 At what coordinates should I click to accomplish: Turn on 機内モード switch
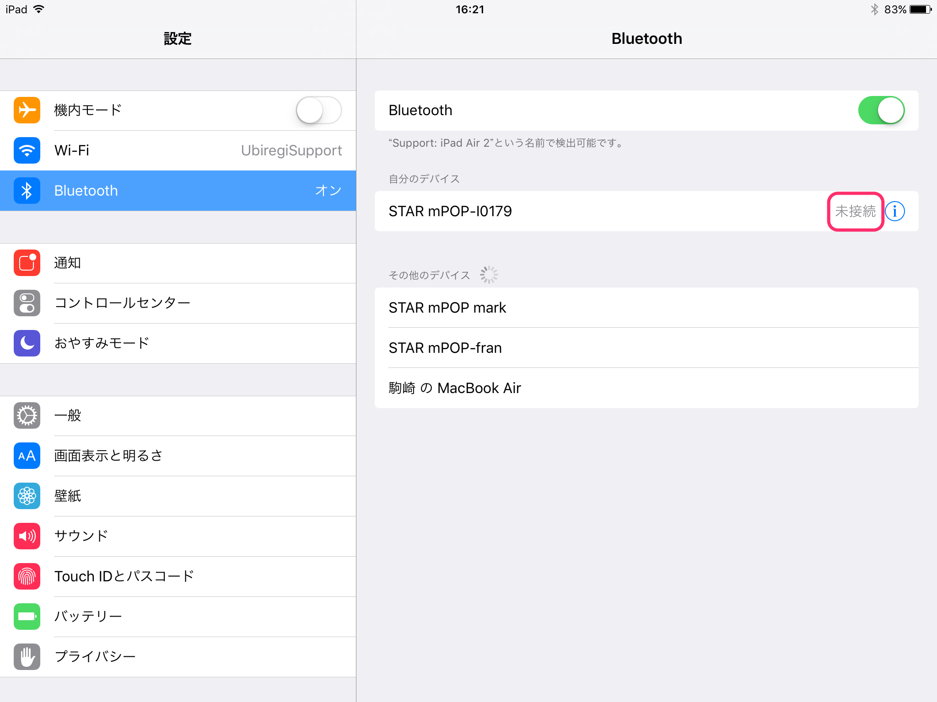(319, 110)
